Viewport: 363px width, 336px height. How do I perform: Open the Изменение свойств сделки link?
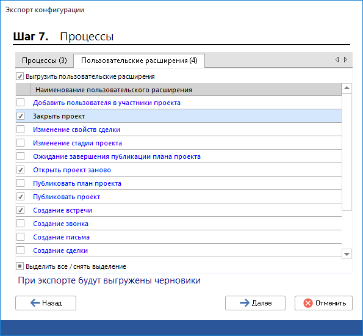click(x=76, y=130)
